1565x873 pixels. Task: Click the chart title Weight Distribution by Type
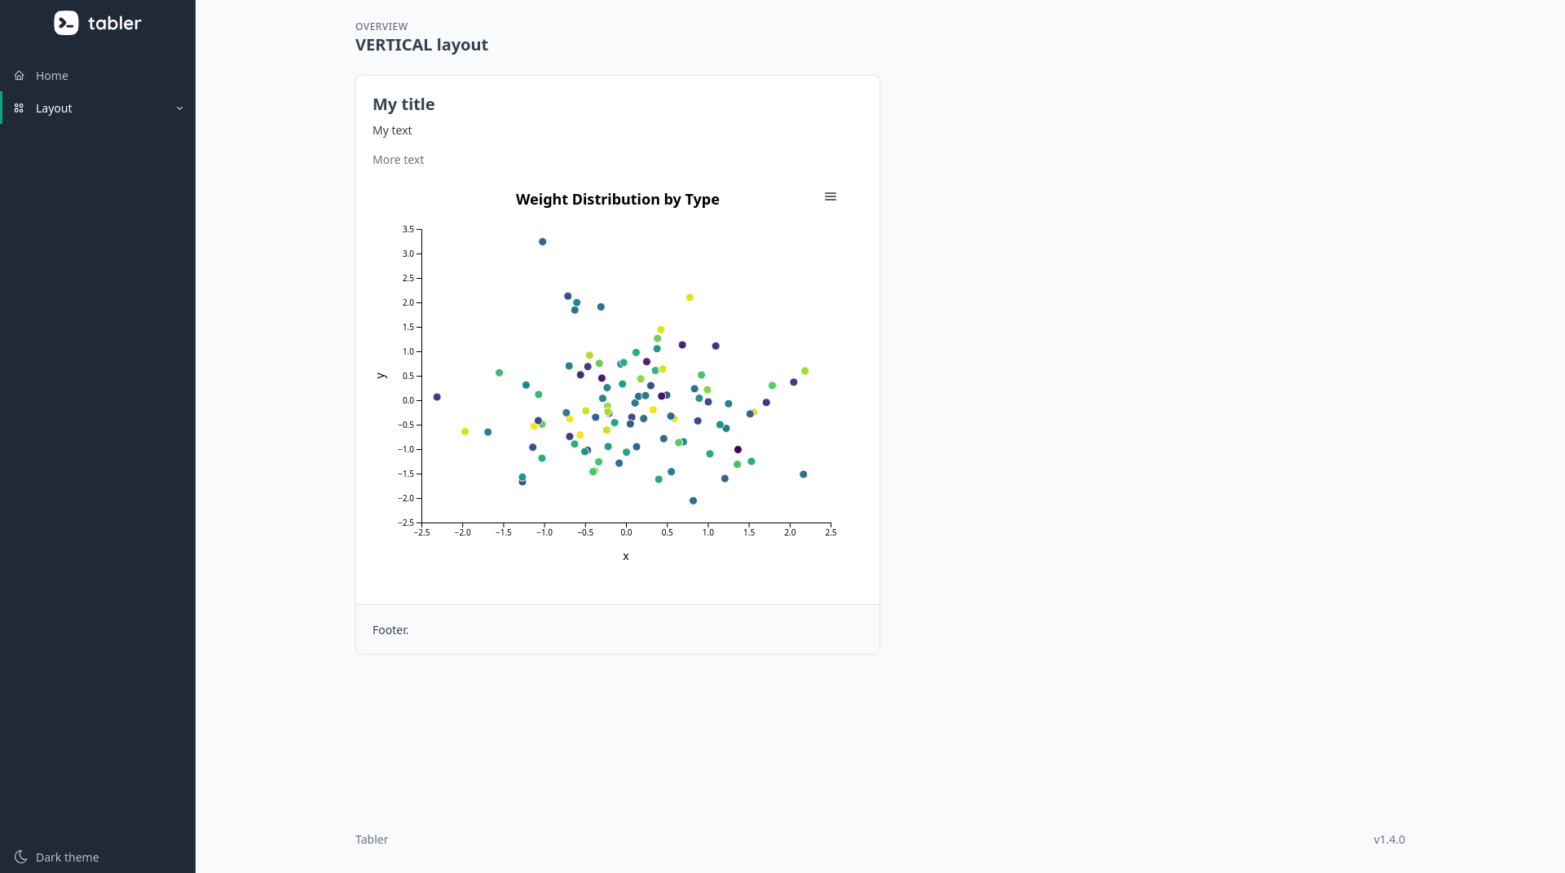(x=617, y=200)
